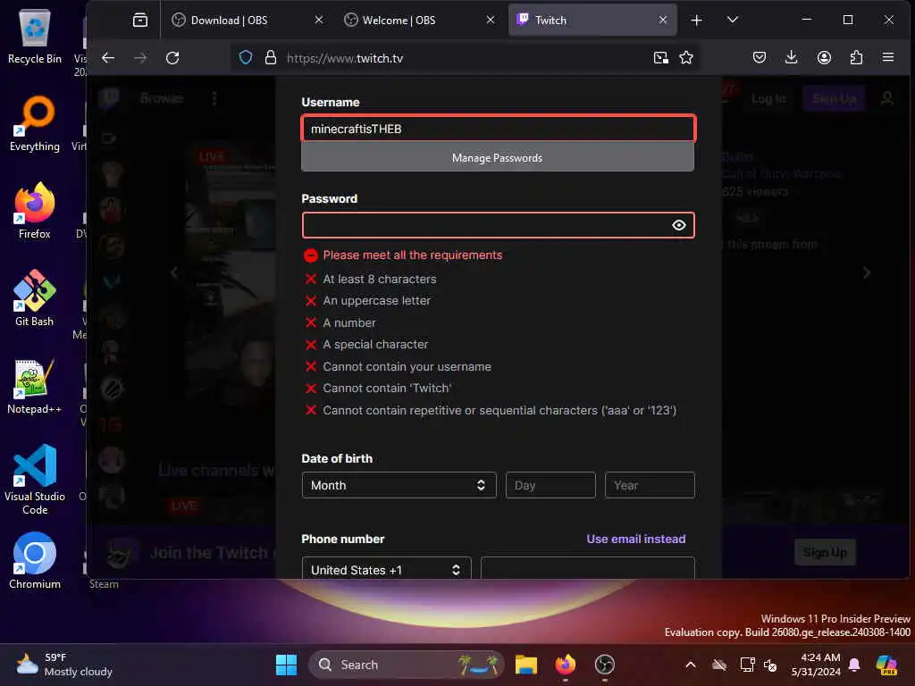
Task: Open File Explorer from taskbar
Action: pyautogui.click(x=525, y=665)
